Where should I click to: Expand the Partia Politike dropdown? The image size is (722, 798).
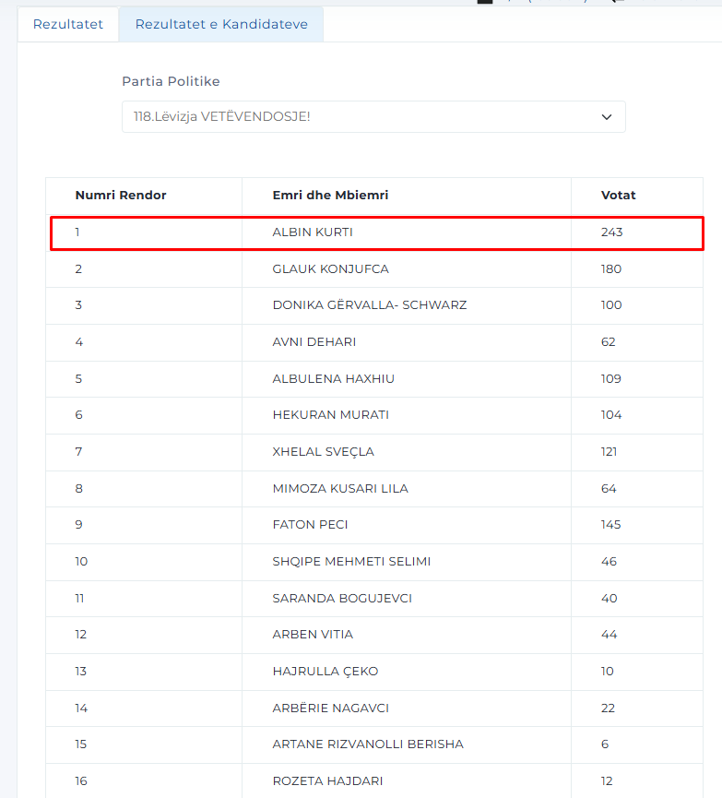(x=373, y=116)
